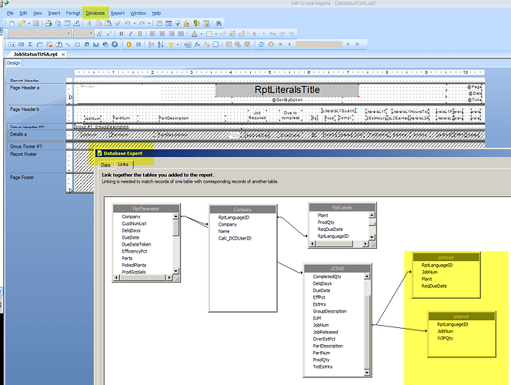This screenshot has height=385, width=511.
Task: Click down arrow of RptParameter table scrollbar
Action: point(176,271)
